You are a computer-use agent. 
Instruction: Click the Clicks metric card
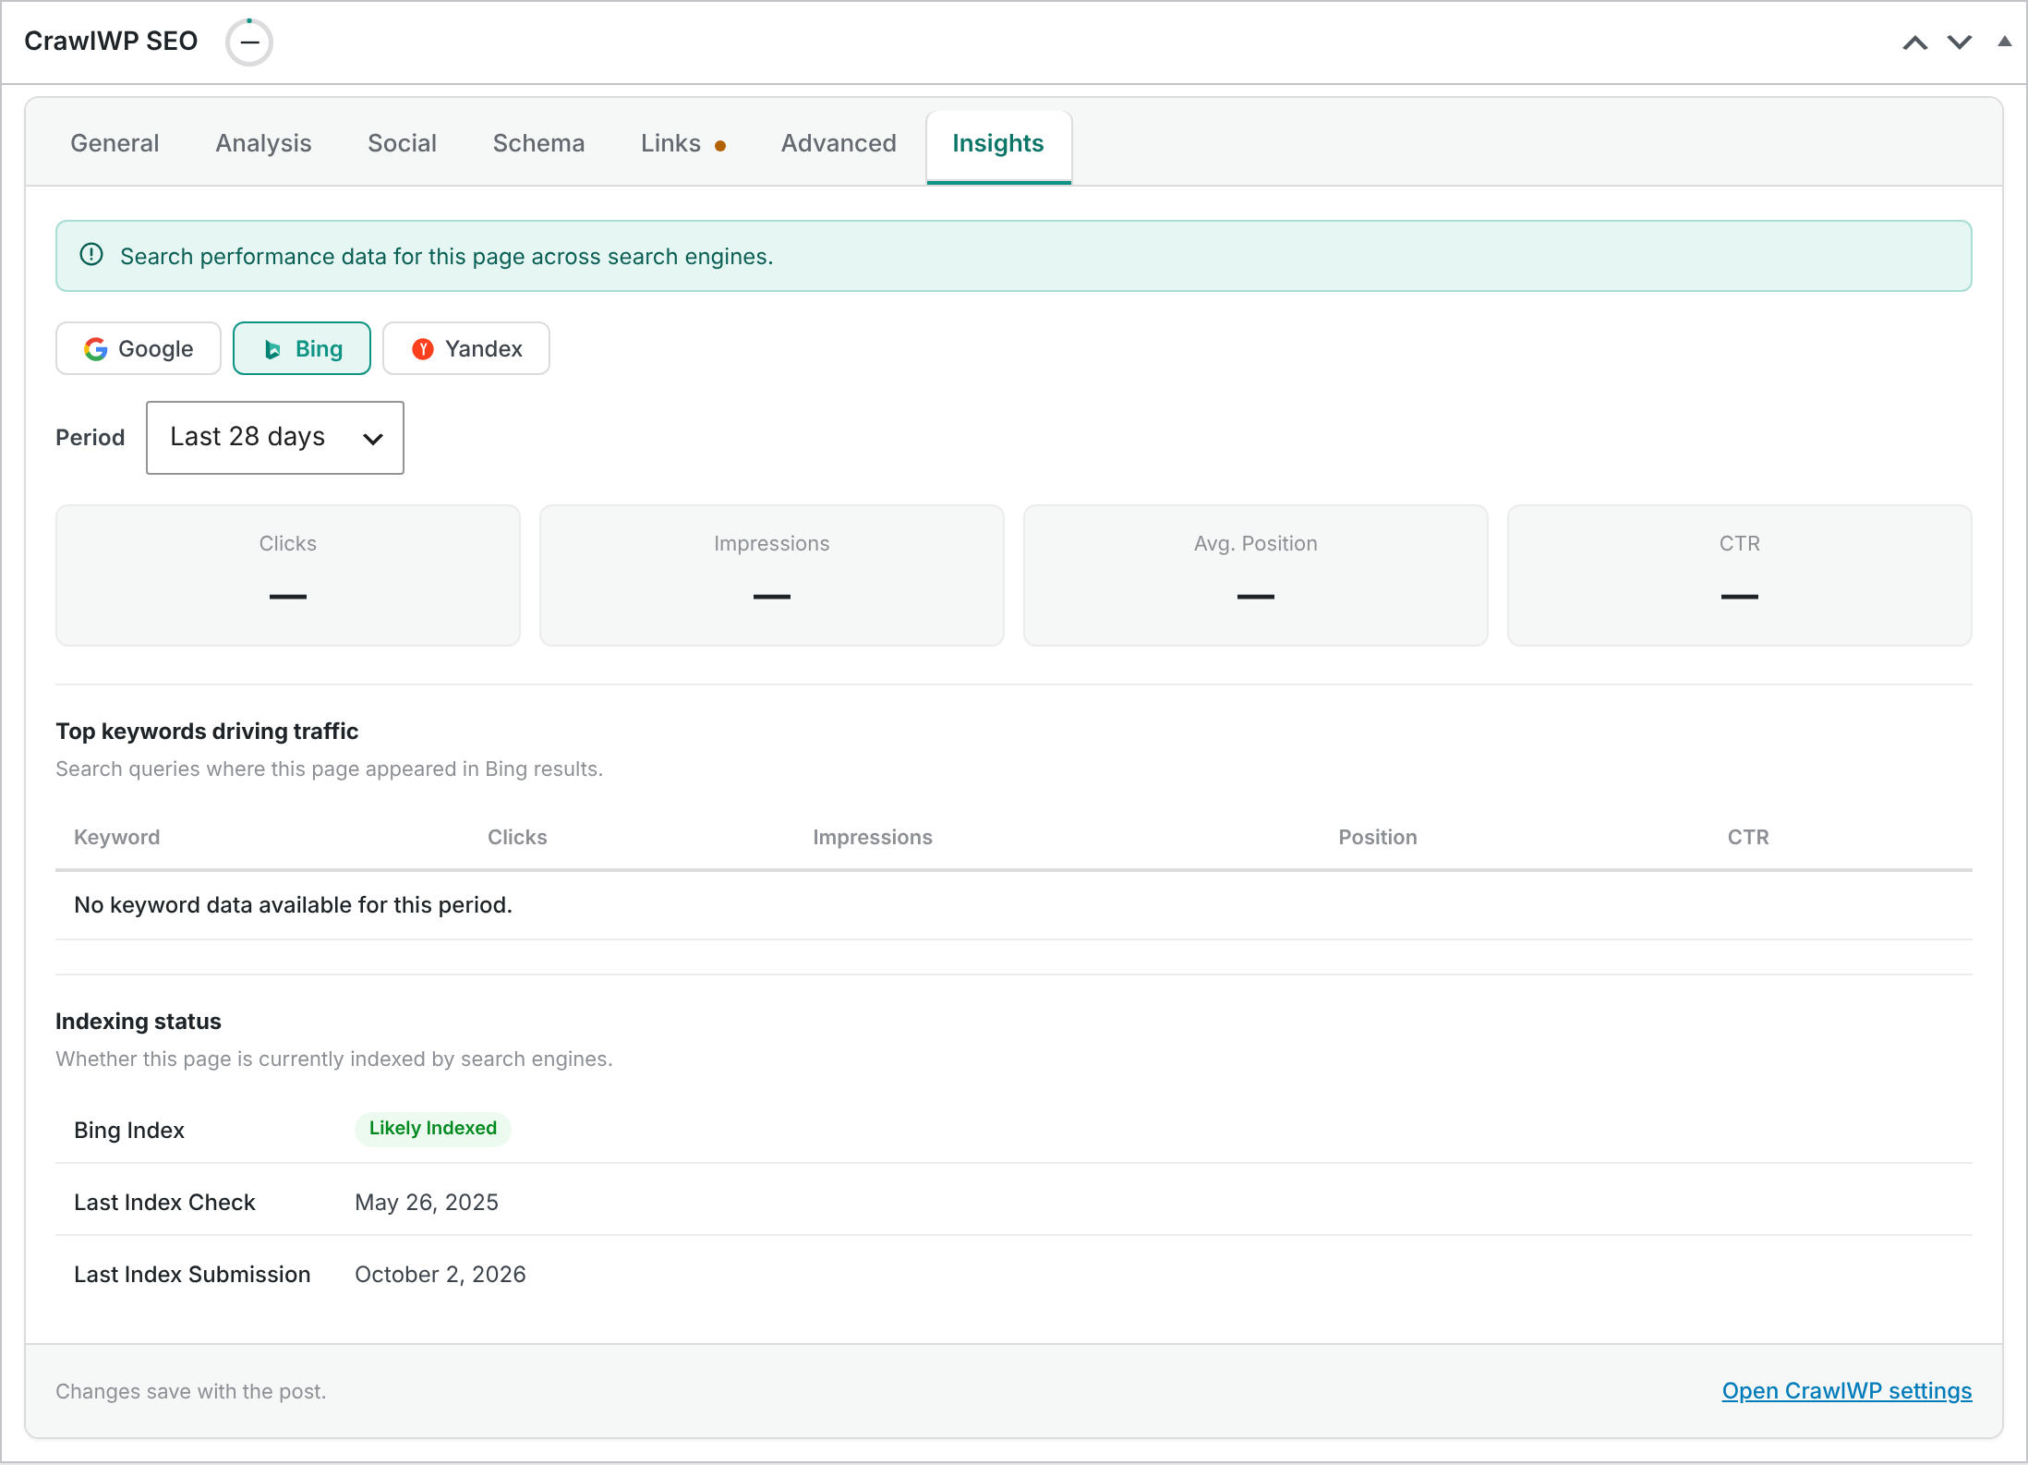coord(288,575)
